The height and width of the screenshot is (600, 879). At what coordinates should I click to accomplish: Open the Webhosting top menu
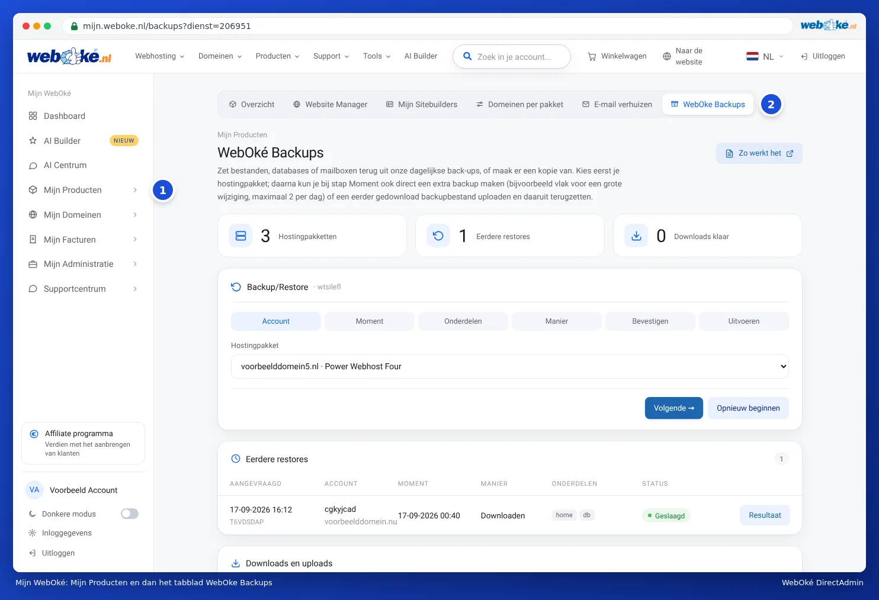[x=160, y=56]
